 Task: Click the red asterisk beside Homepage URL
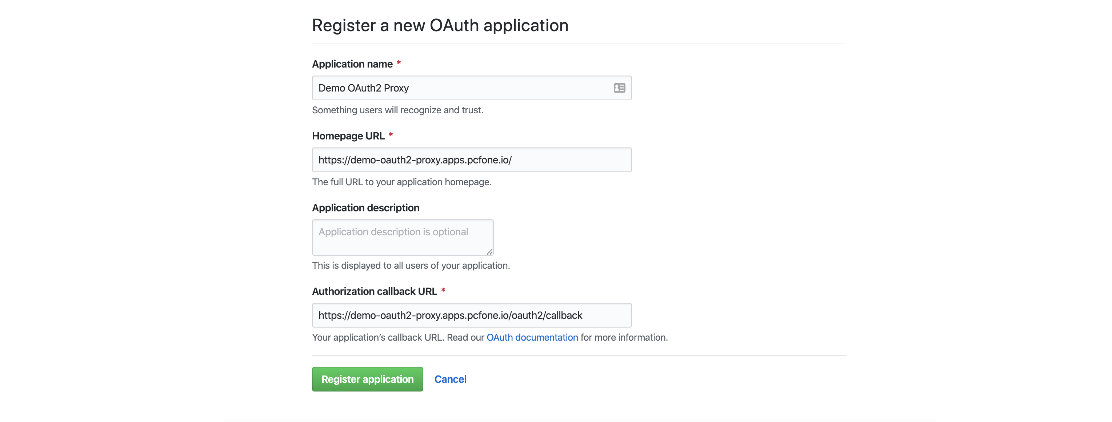[391, 135]
